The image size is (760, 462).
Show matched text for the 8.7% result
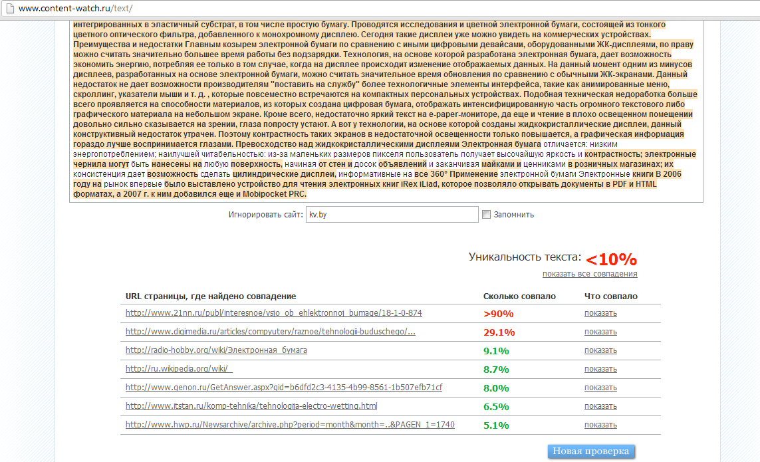point(600,369)
